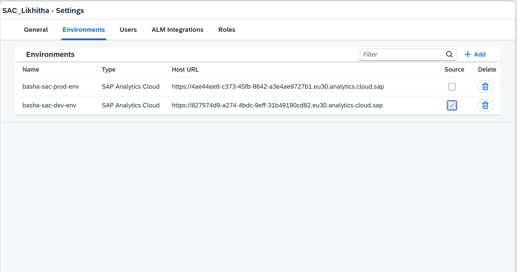Screen dimensions: 517x272
Task: Click the Name column header
Action: click(x=31, y=70)
